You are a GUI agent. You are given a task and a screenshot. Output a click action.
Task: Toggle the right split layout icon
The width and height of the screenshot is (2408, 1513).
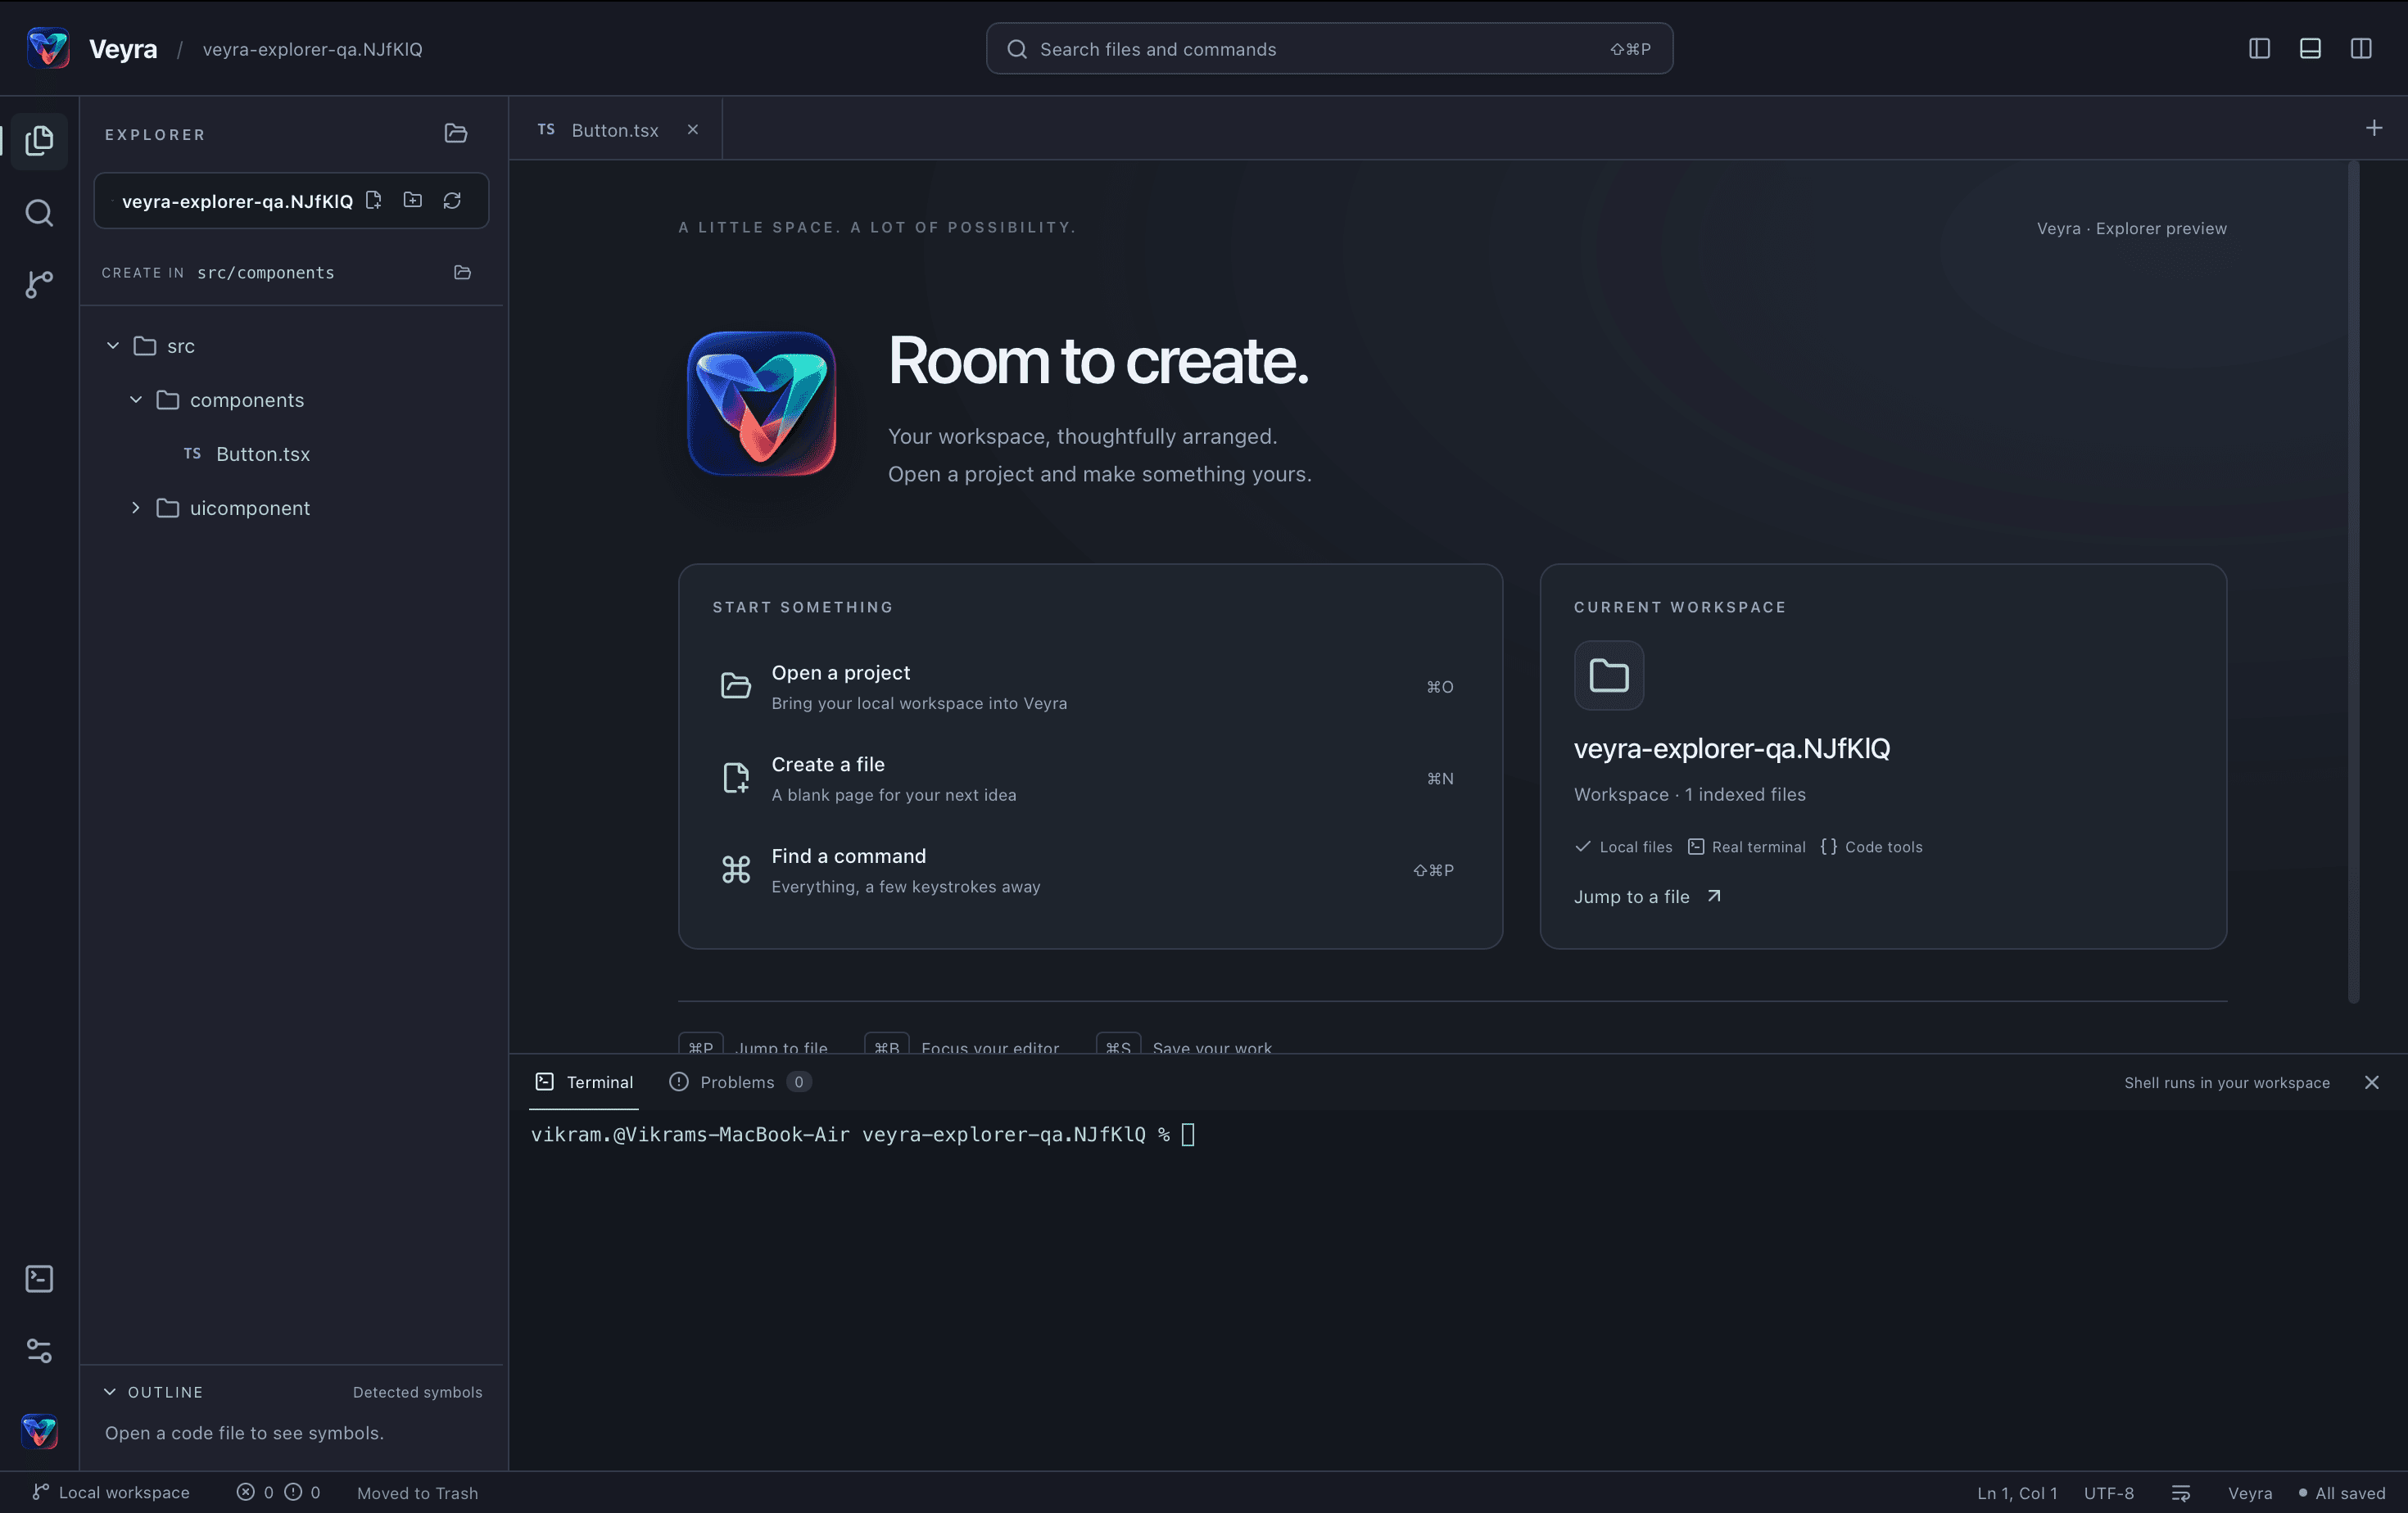point(2361,48)
